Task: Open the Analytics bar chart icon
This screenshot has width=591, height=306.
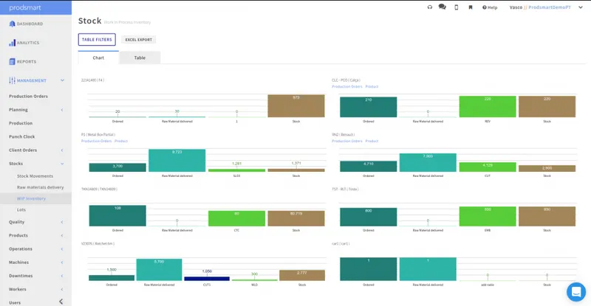Action: pos(12,43)
